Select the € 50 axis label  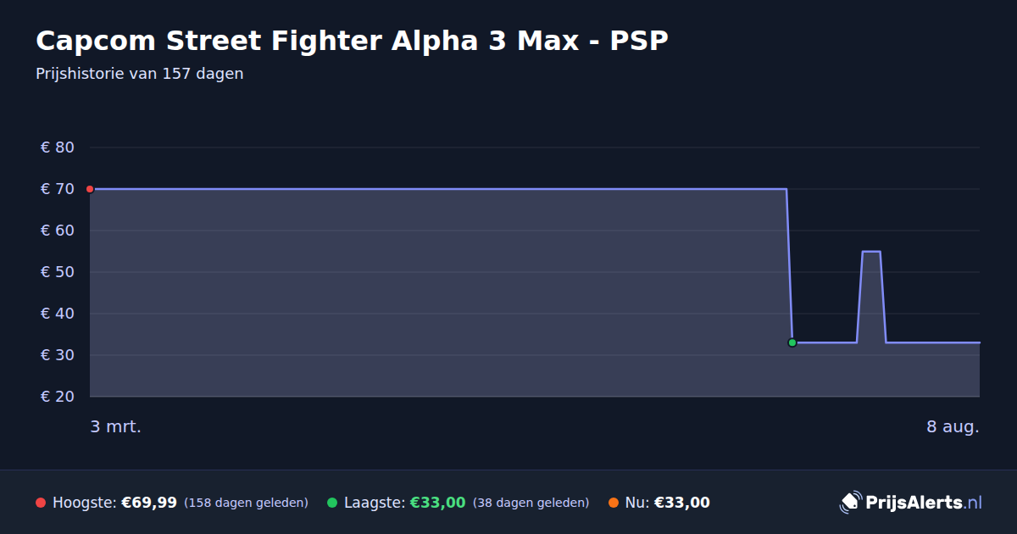(58, 272)
